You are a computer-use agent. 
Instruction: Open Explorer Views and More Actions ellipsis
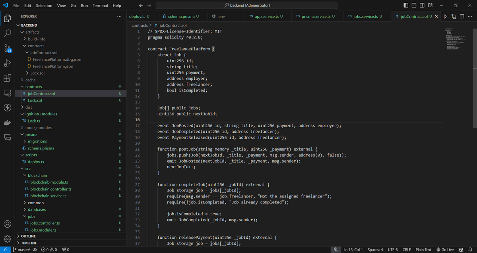pyautogui.click(x=120, y=16)
